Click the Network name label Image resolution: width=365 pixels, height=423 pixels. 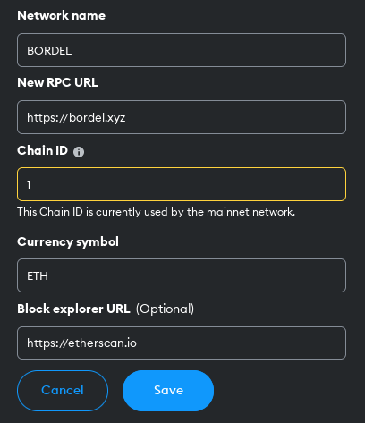coord(62,15)
